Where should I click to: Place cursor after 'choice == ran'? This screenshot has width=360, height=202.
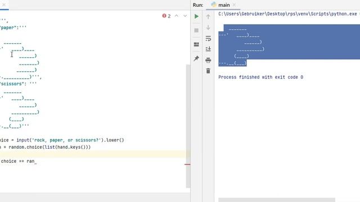coord(34,161)
